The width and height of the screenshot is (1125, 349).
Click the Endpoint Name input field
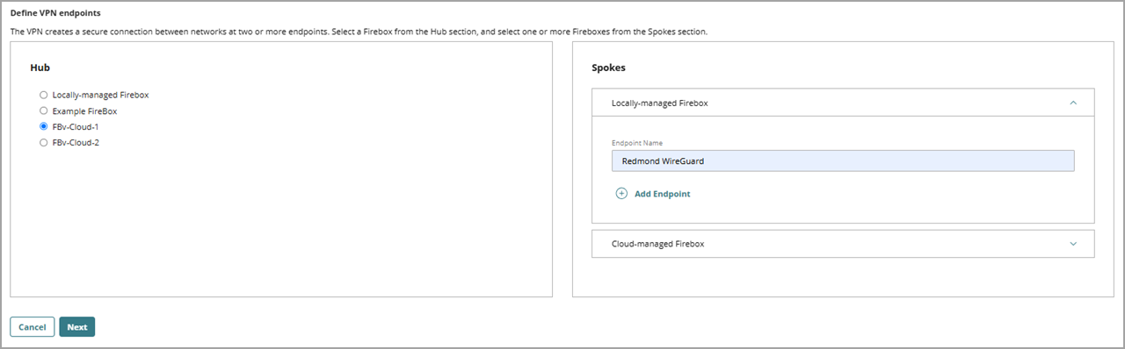pyautogui.click(x=843, y=161)
